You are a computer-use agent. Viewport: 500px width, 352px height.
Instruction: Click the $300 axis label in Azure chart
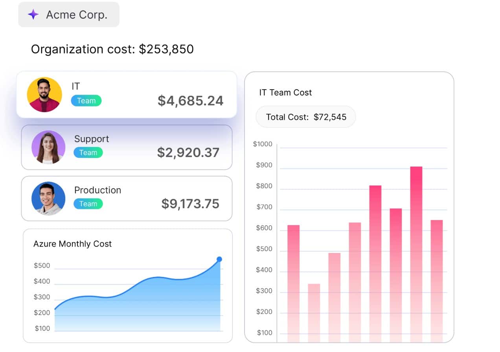(42, 297)
